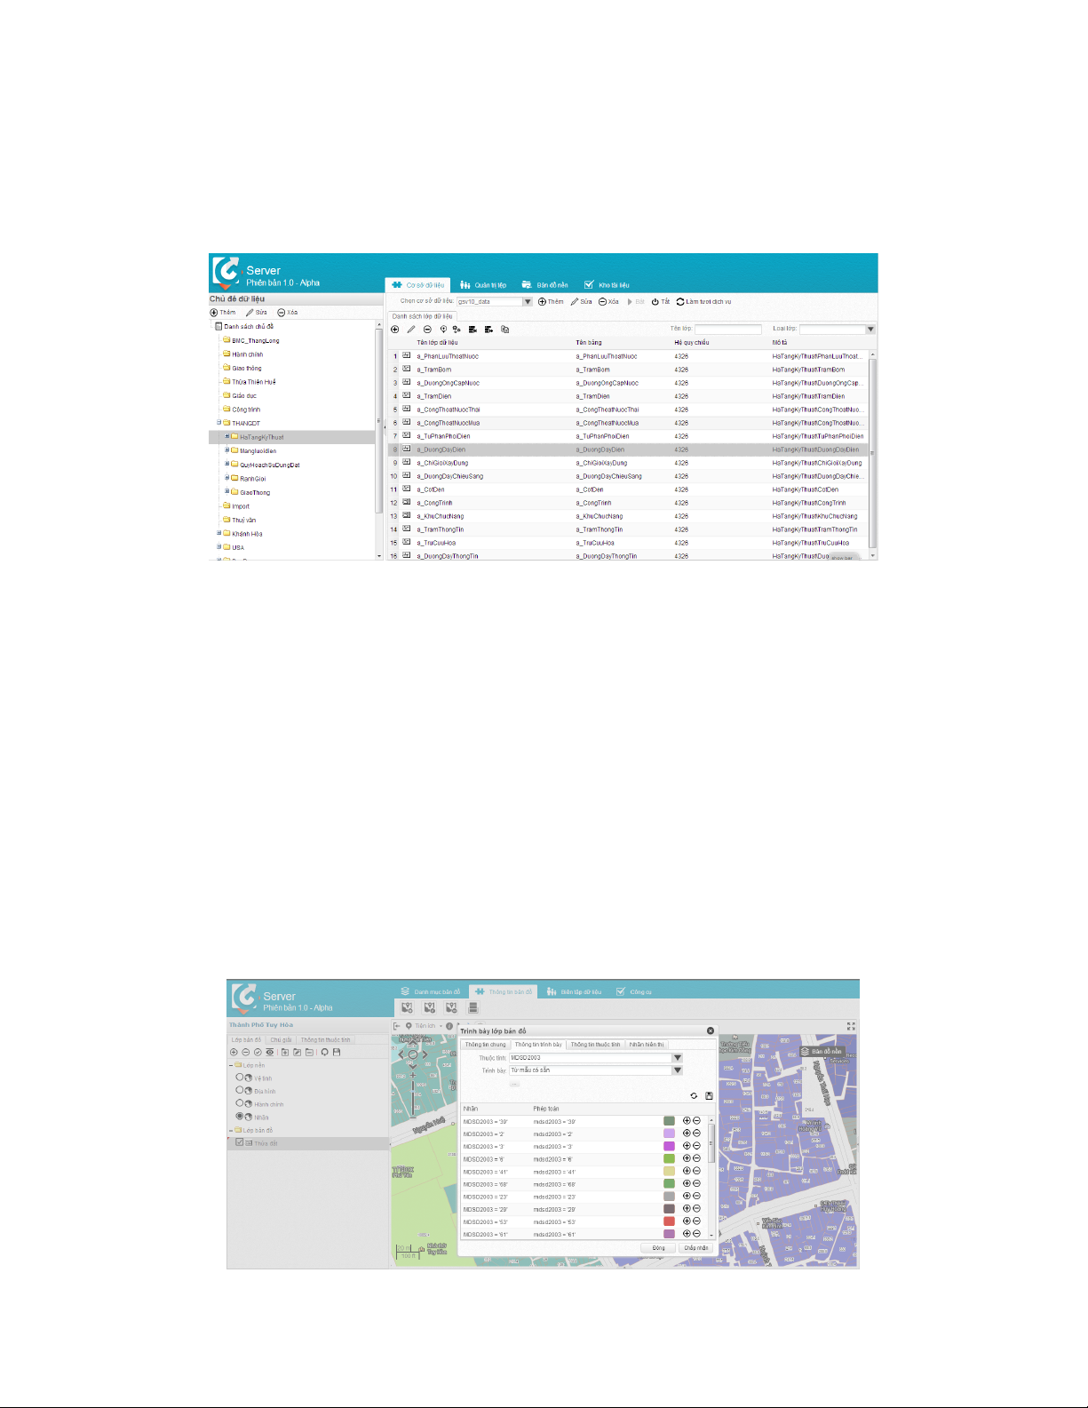Screen dimensions: 1088x1408
Task: Click Sửa in the Chủ đề dữ liệu panel
Action: click(257, 313)
